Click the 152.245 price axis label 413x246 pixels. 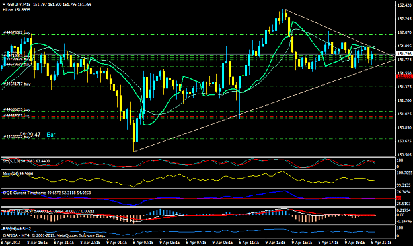tap(404, 19)
